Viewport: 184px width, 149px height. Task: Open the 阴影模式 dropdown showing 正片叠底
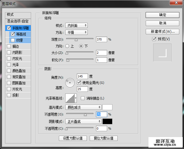pos(83,122)
